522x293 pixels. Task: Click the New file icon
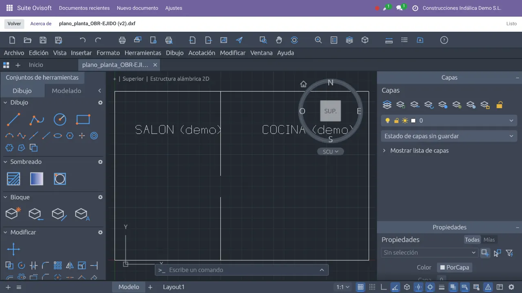pyautogui.click(x=12, y=40)
